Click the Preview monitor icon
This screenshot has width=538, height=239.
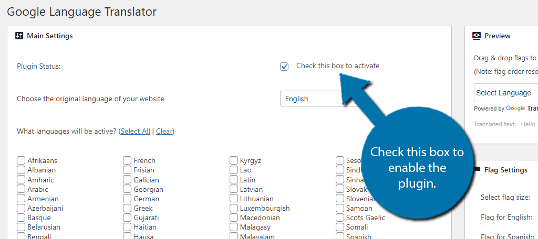tap(477, 36)
